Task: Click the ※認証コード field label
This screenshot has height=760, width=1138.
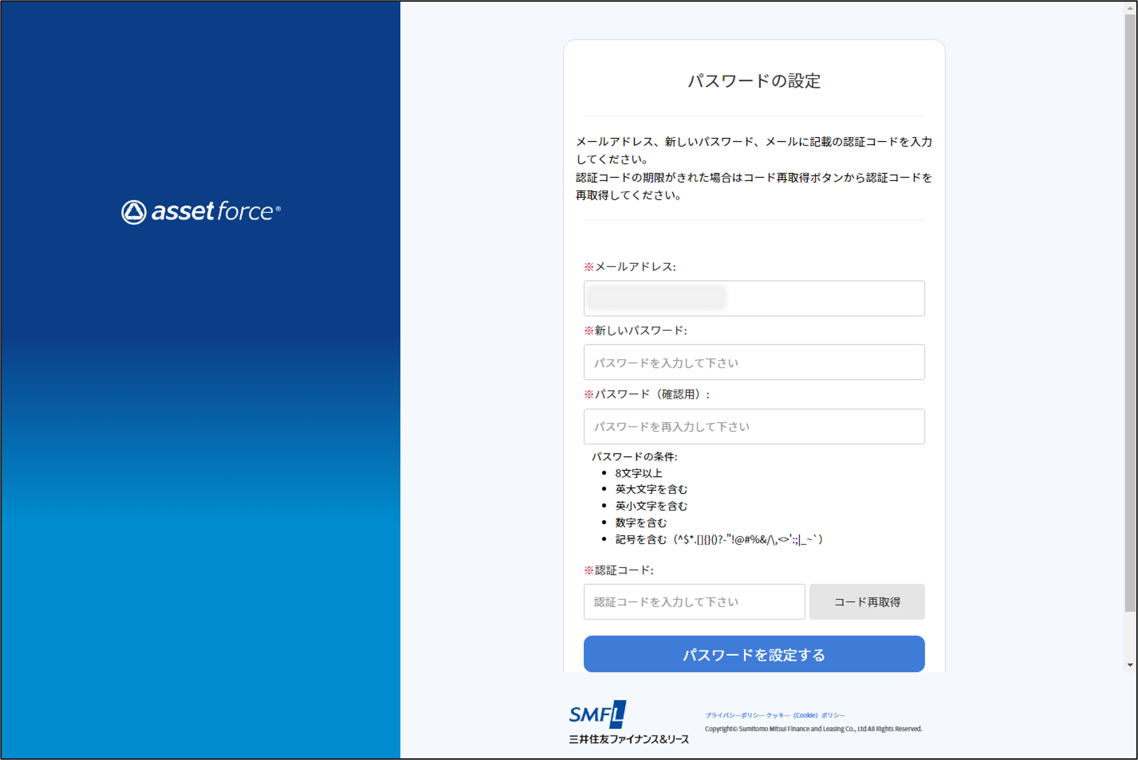Action: pos(619,570)
